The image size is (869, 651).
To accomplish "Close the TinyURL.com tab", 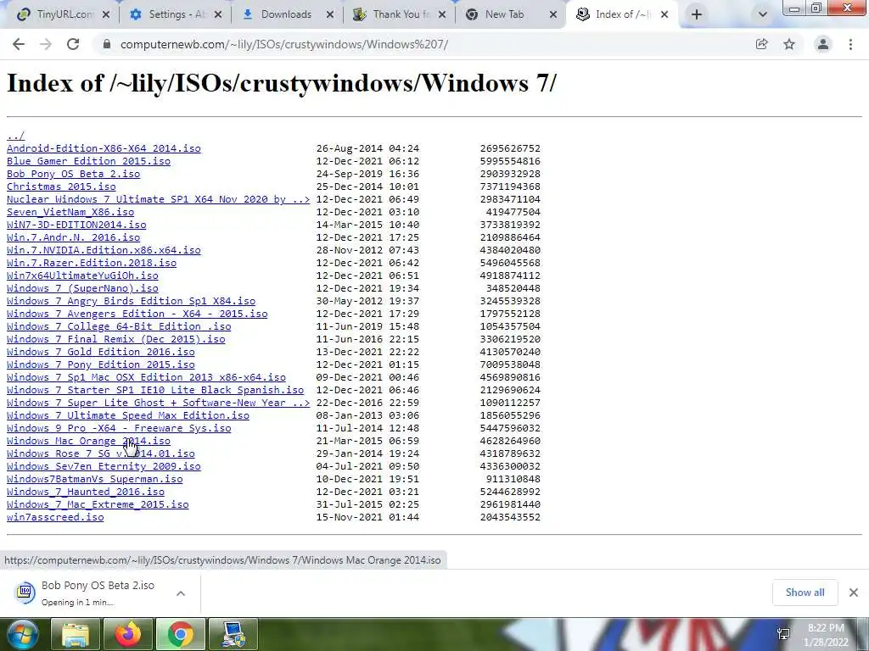I will [x=106, y=14].
